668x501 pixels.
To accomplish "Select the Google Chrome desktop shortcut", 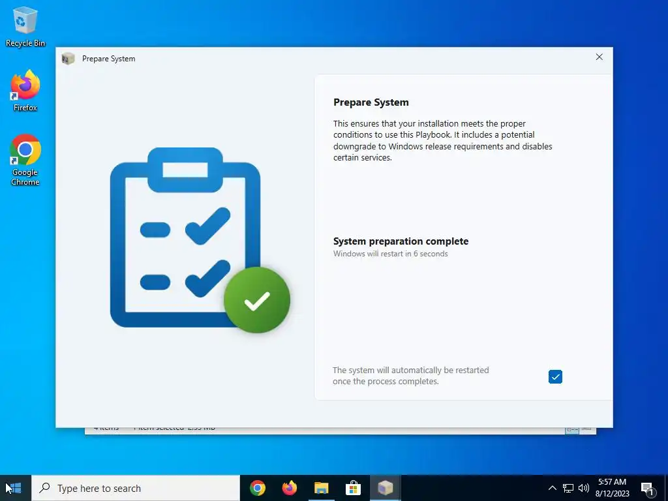I will coord(25,160).
